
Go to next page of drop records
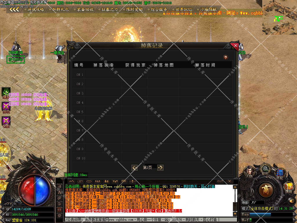(160, 168)
